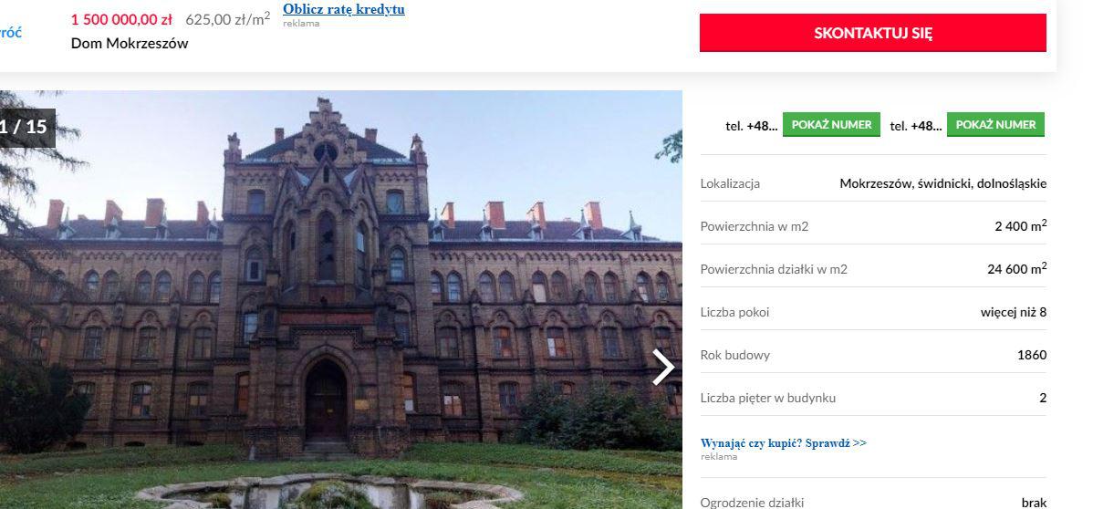Click the 1 / 15 photo counter

pos(26,127)
